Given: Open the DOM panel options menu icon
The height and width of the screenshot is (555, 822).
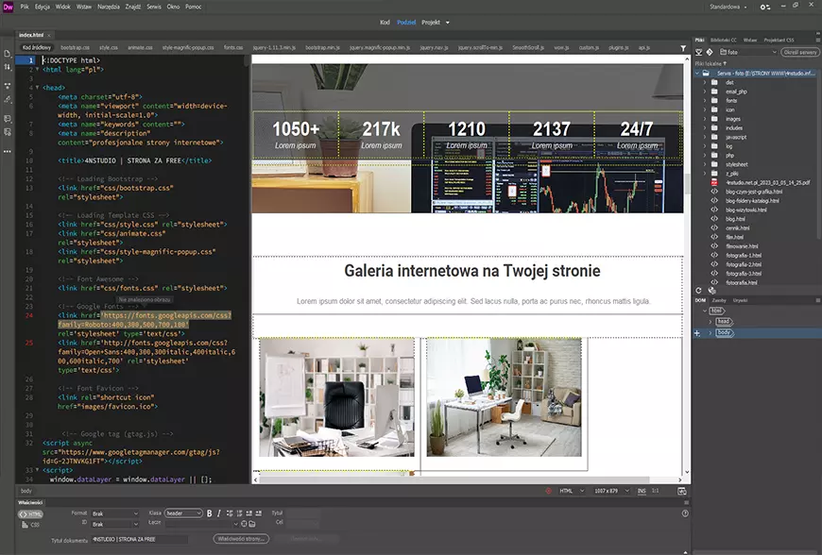Looking at the screenshot, I should point(818,300).
